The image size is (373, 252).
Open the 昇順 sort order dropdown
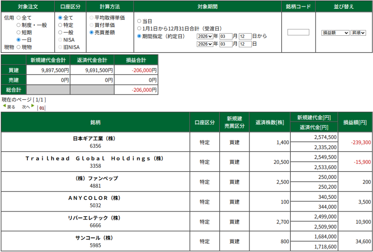[358, 33]
